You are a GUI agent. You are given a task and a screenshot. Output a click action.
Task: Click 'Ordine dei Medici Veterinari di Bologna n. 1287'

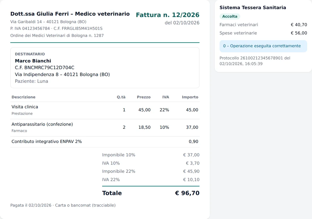(x=57, y=35)
